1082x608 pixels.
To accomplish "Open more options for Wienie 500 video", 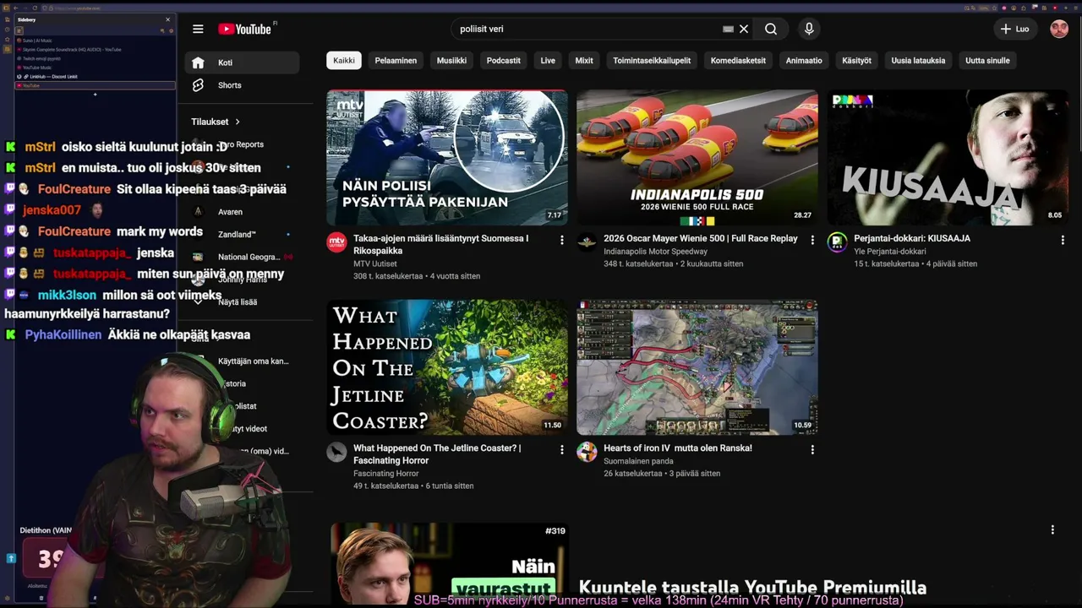I will click(812, 241).
